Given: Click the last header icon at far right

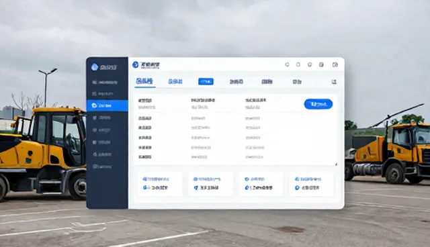Looking at the screenshot, I should pos(335,64).
